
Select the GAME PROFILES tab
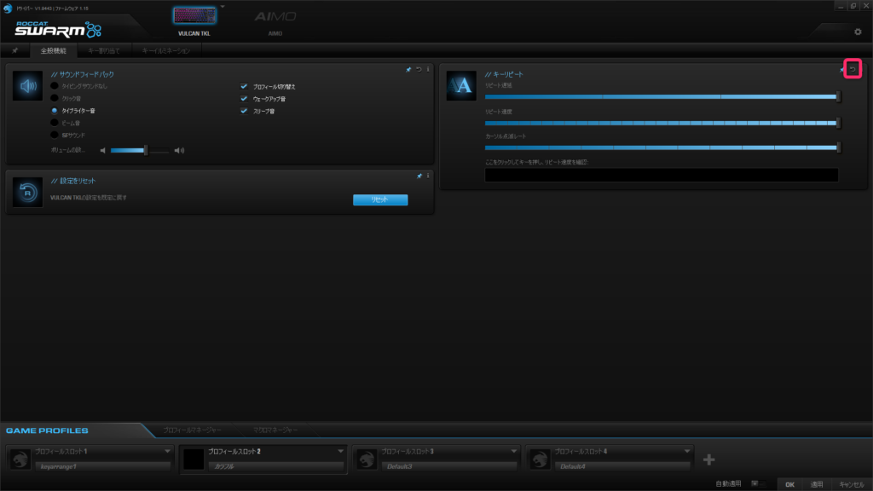[48, 430]
